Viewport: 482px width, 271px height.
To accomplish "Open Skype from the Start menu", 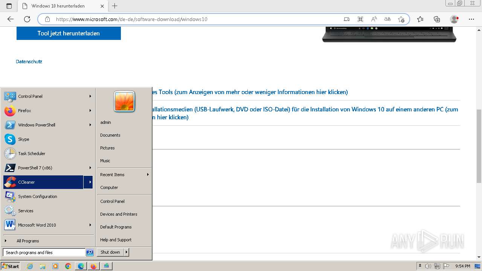I will [48, 139].
